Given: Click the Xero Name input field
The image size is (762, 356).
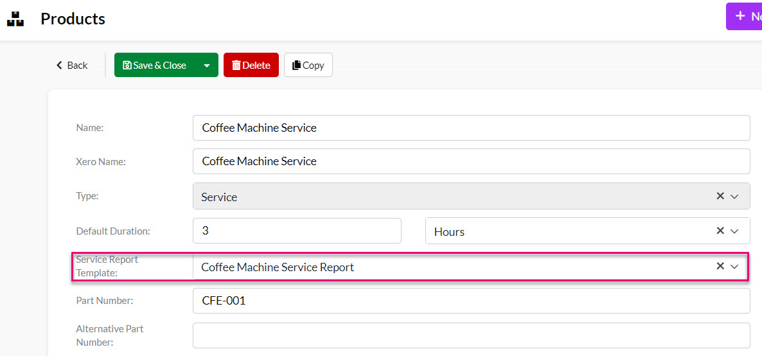Looking at the screenshot, I should point(472,161).
